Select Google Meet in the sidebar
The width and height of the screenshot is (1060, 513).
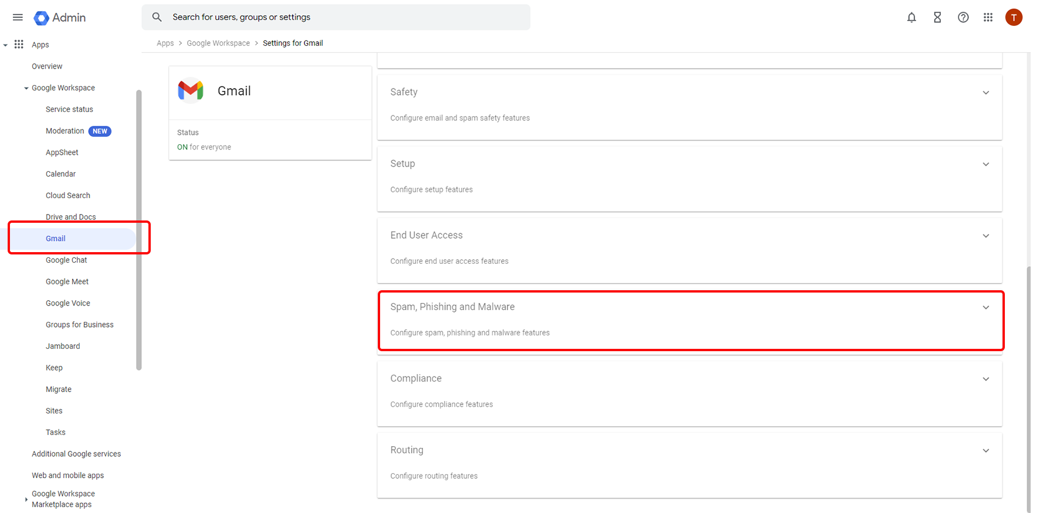67,282
